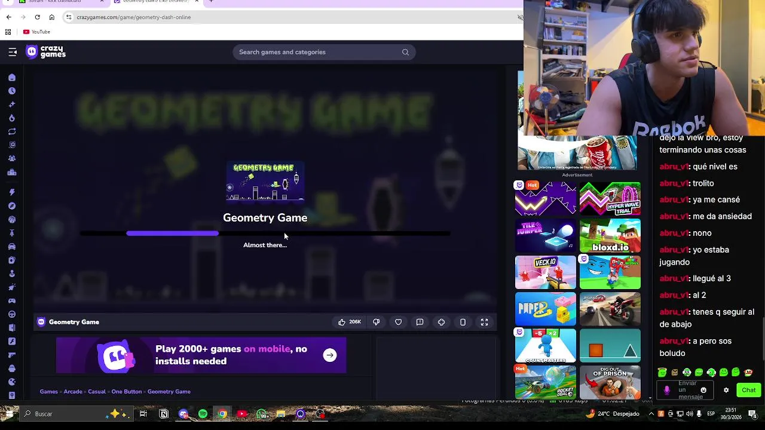Open adventure compass category in sidebar
The image size is (765, 430).
(x=12, y=206)
